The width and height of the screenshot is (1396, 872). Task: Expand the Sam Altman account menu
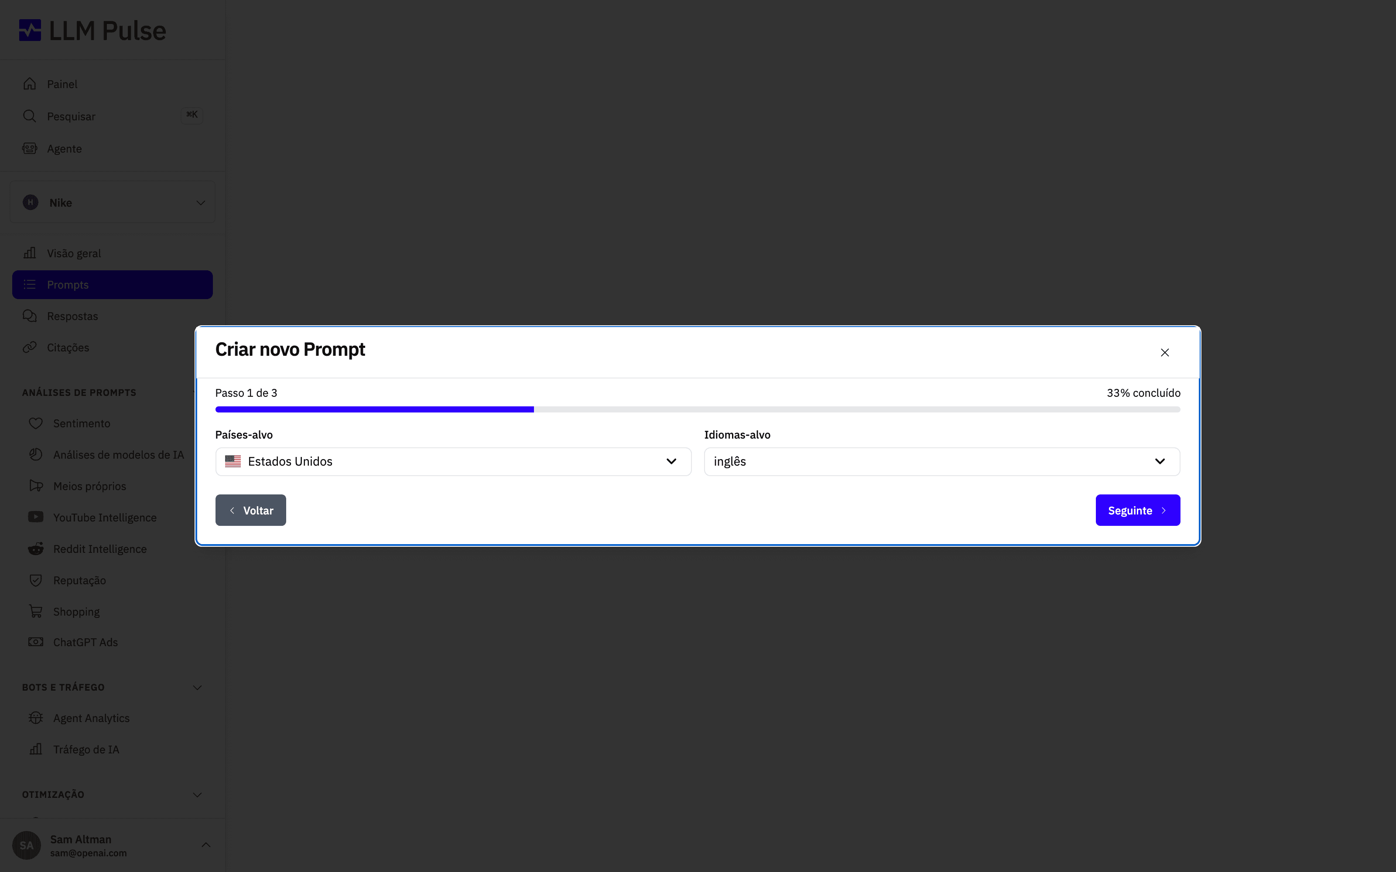(206, 845)
